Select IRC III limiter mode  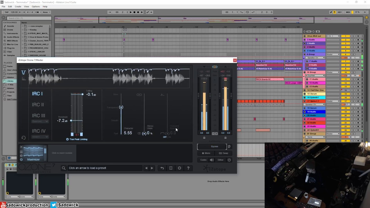coord(38,116)
